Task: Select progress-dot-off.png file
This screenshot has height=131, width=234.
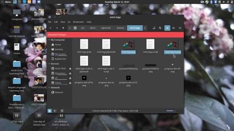Action: pos(173,68)
